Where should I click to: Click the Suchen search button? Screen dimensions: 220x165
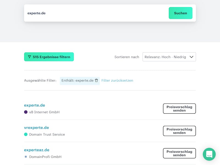(x=180, y=13)
